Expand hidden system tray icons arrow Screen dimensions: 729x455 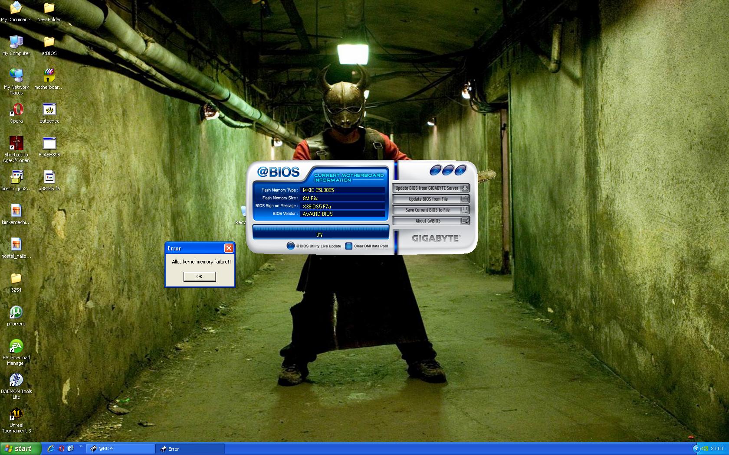click(x=696, y=448)
